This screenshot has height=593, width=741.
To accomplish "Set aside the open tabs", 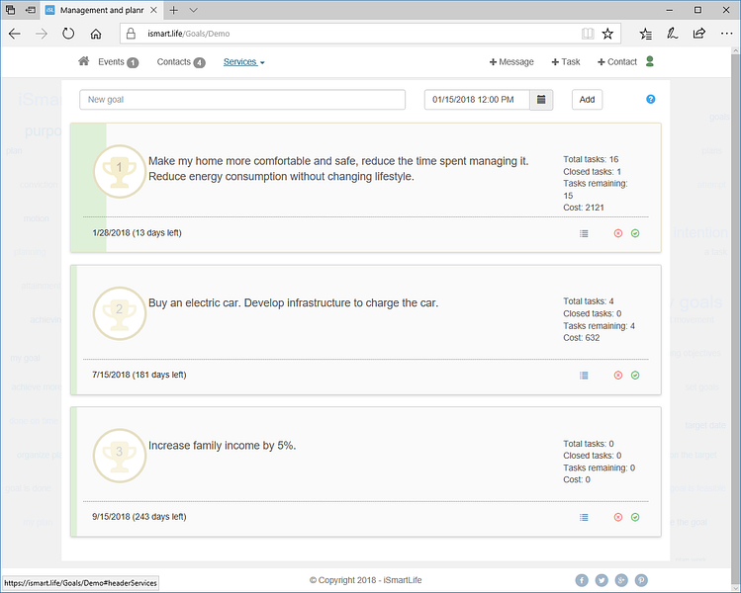I will point(31,10).
